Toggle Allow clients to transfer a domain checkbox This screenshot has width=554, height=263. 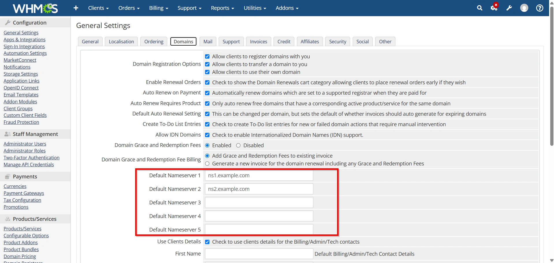[207, 64]
